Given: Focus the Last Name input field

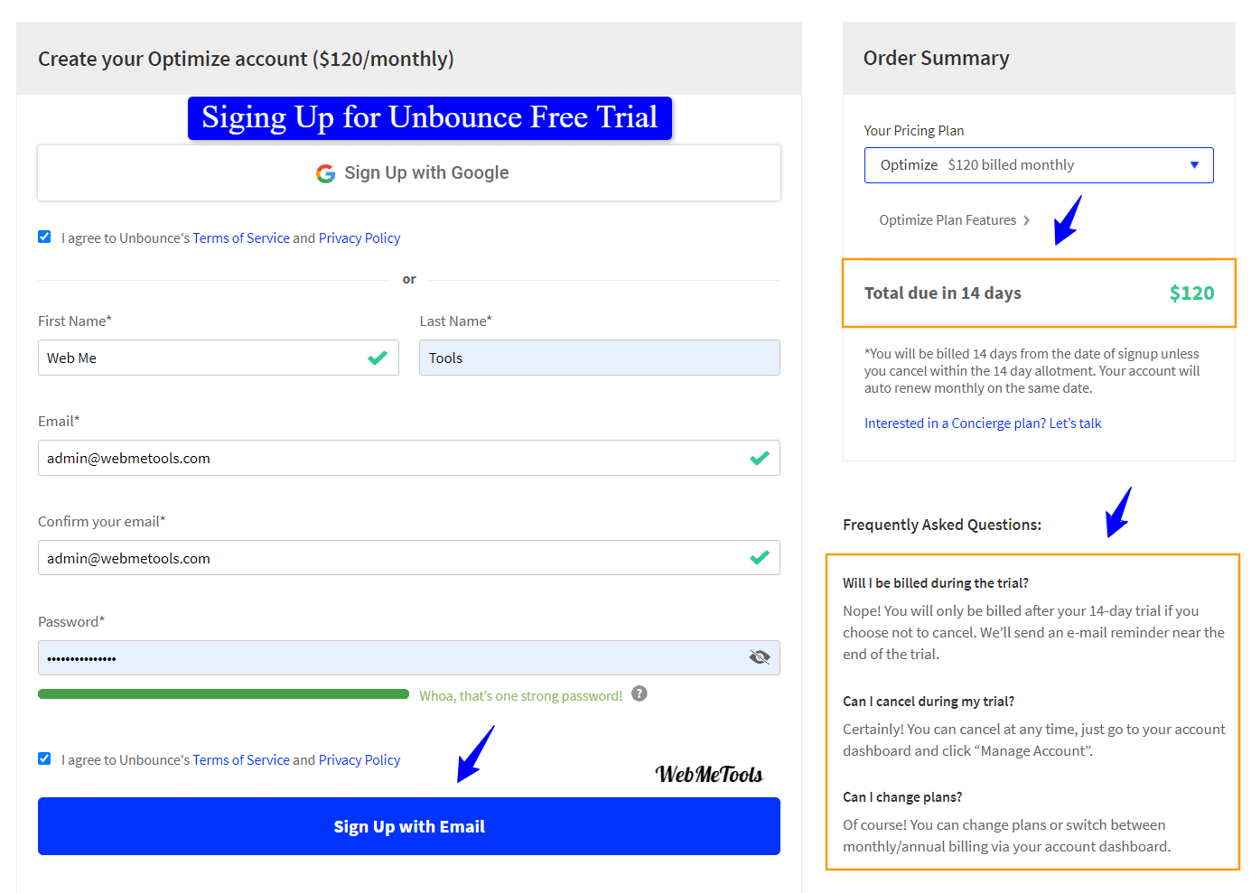Looking at the screenshot, I should click(600, 358).
